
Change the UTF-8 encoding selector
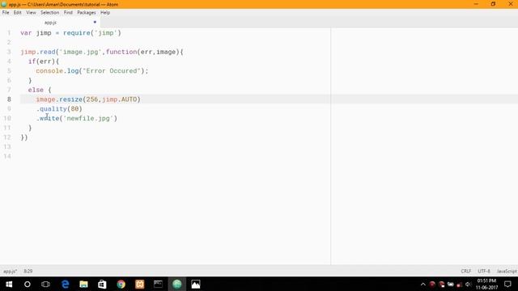[x=484, y=272]
